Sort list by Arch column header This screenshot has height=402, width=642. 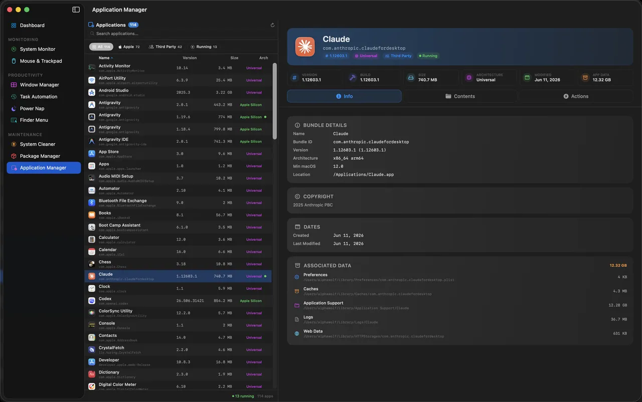[x=263, y=58]
